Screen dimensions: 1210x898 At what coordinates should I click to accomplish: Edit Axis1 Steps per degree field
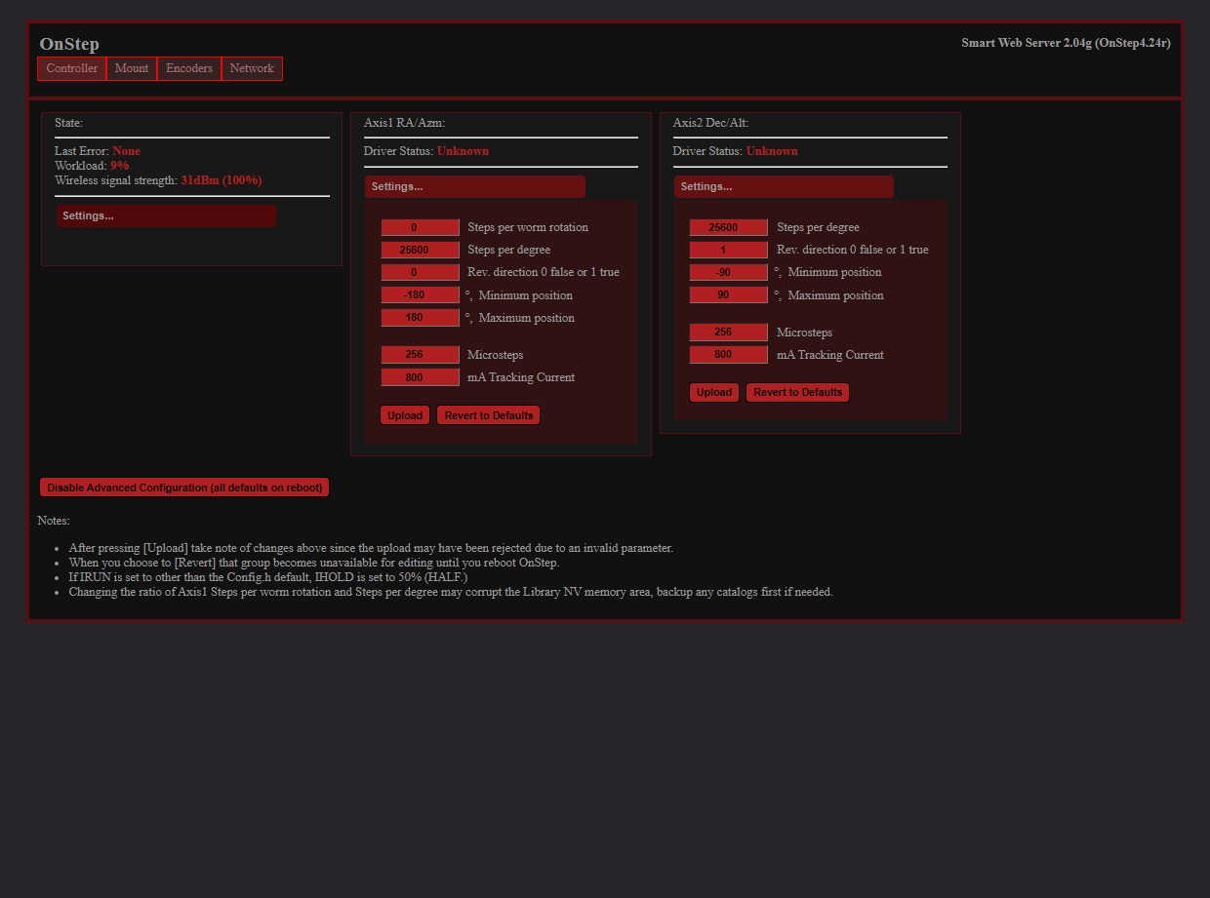pyautogui.click(x=420, y=250)
